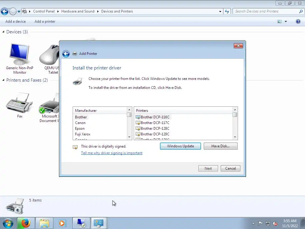This screenshot has width=305, height=229.
Task: Click the taskbar clock showing 5:55 AM
Action: coord(290,223)
